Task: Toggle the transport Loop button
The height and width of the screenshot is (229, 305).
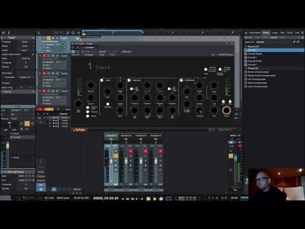Action: pyautogui.click(x=168, y=198)
